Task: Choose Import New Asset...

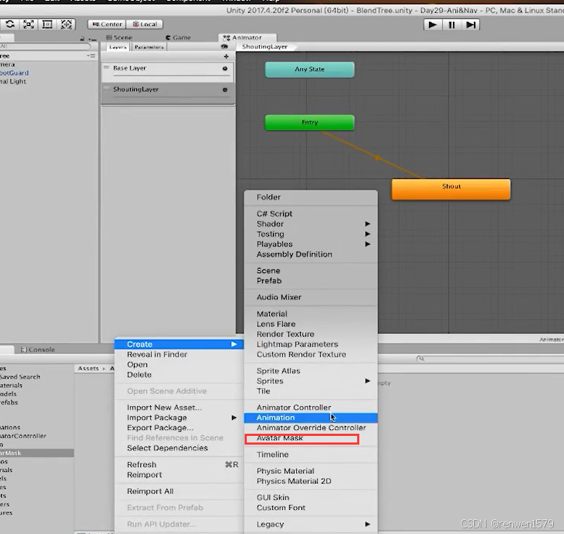Action: tap(179, 408)
